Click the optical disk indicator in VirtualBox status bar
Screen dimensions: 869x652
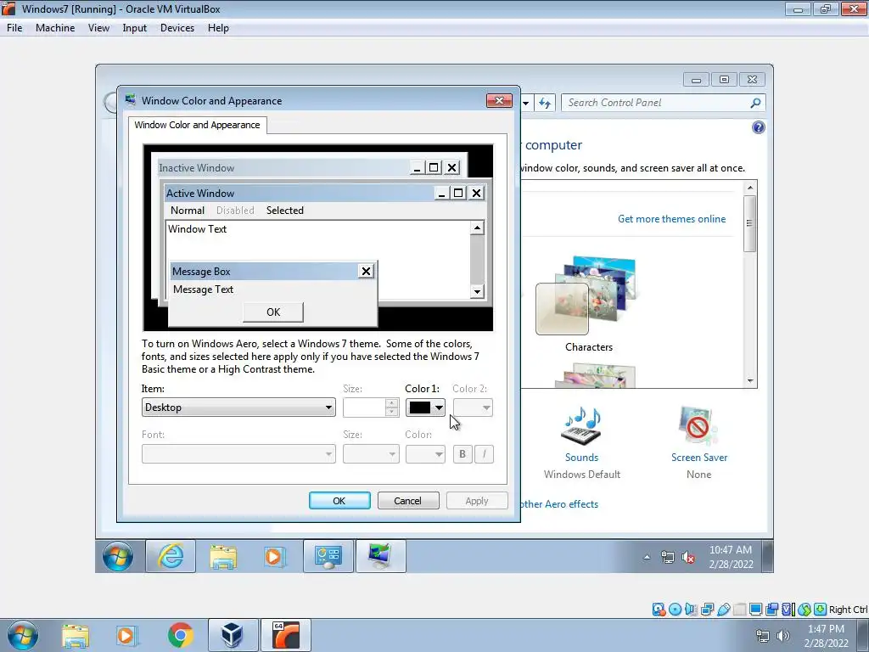click(675, 610)
